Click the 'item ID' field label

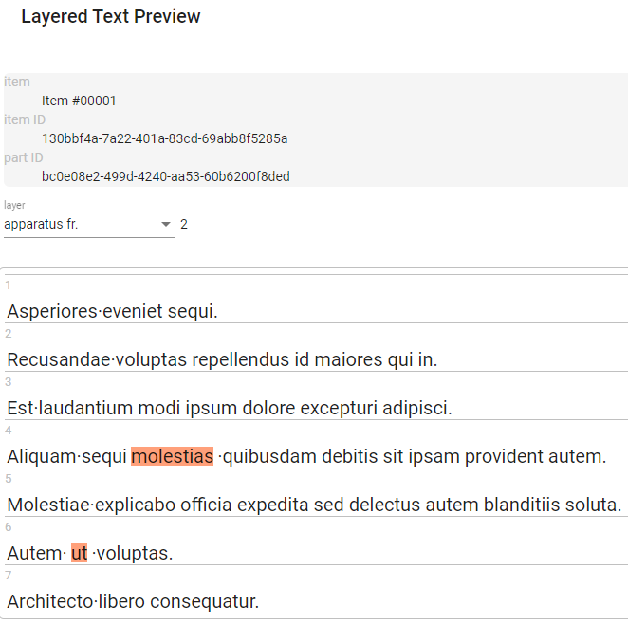pyautogui.click(x=25, y=119)
